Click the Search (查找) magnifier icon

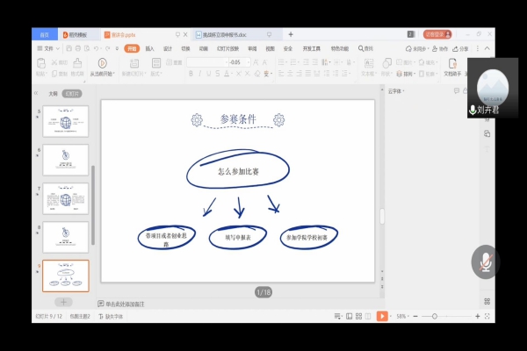pyautogui.click(x=359, y=48)
